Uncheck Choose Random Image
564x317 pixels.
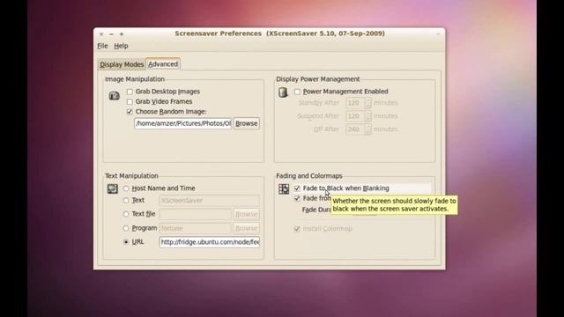pos(130,112)
